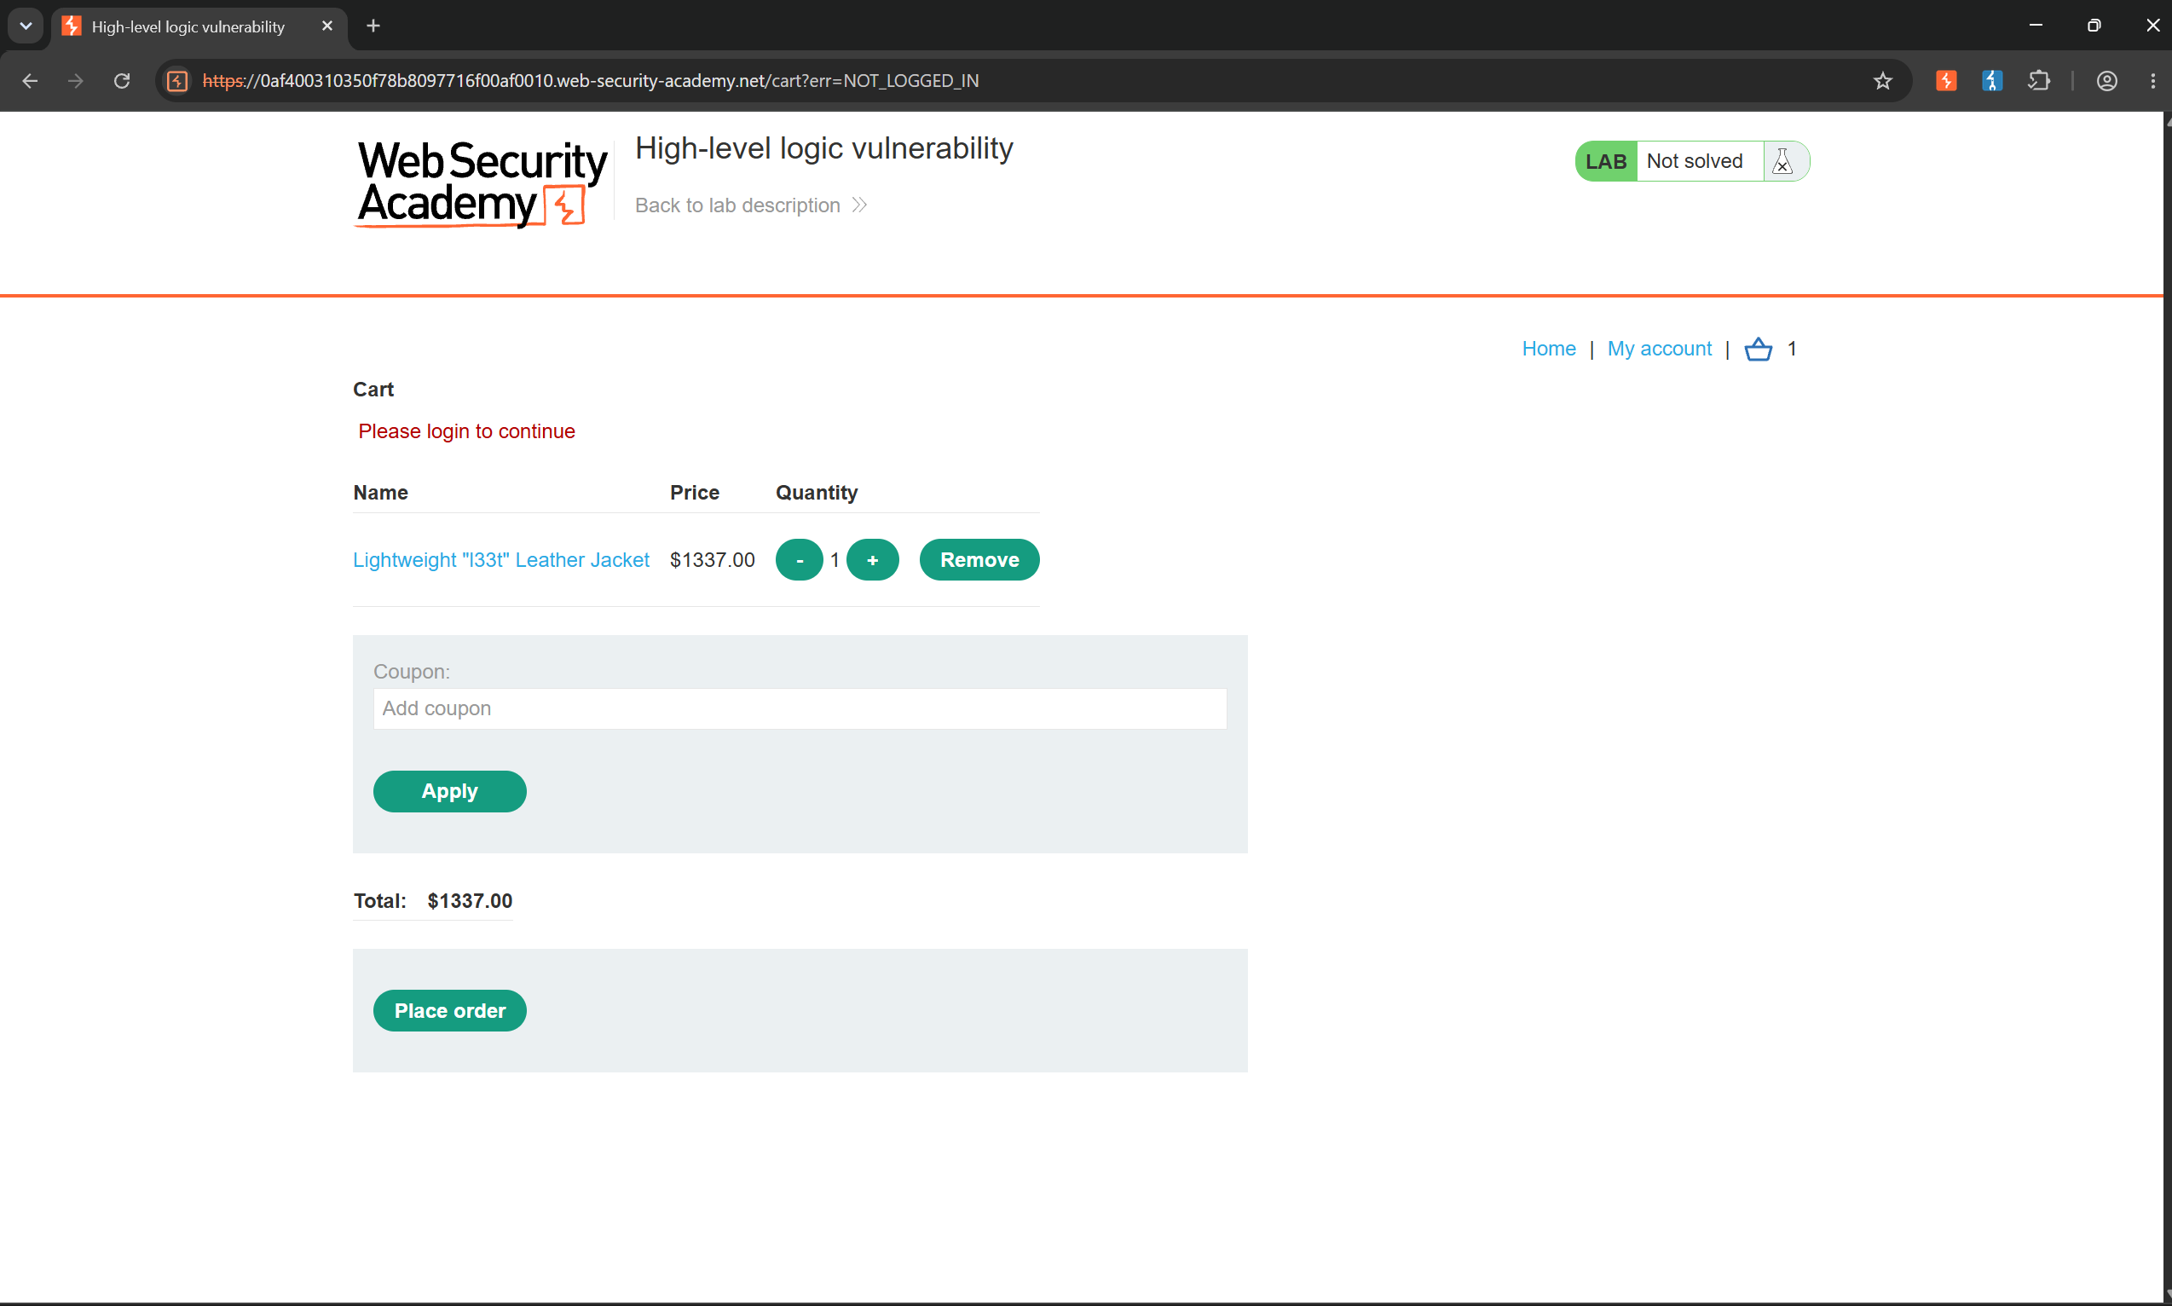
Task: Go to the Home link
Action: coord(1548,349)
